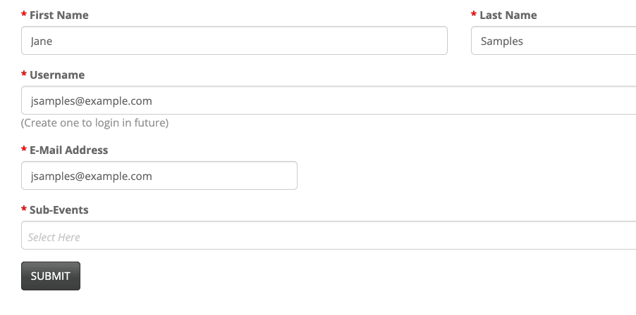Select the Username input field
This screenshot has height=315, width=636.
[x=329, y=101]
